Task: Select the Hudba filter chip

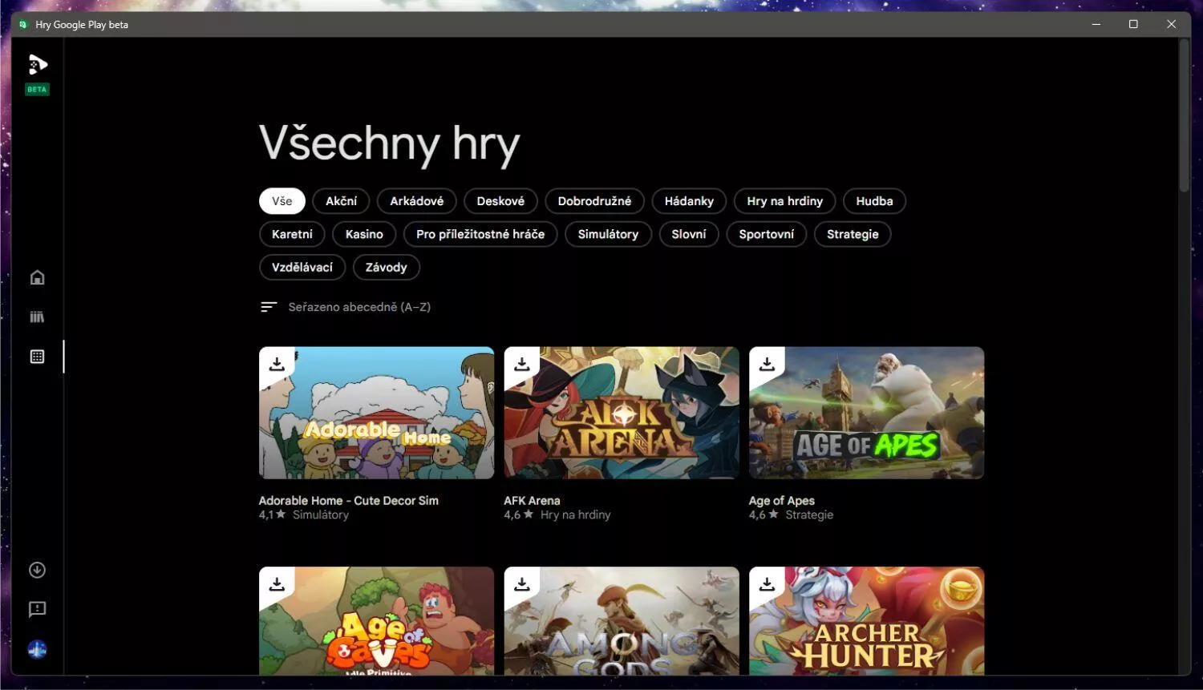Action: (x=874, y=201)
